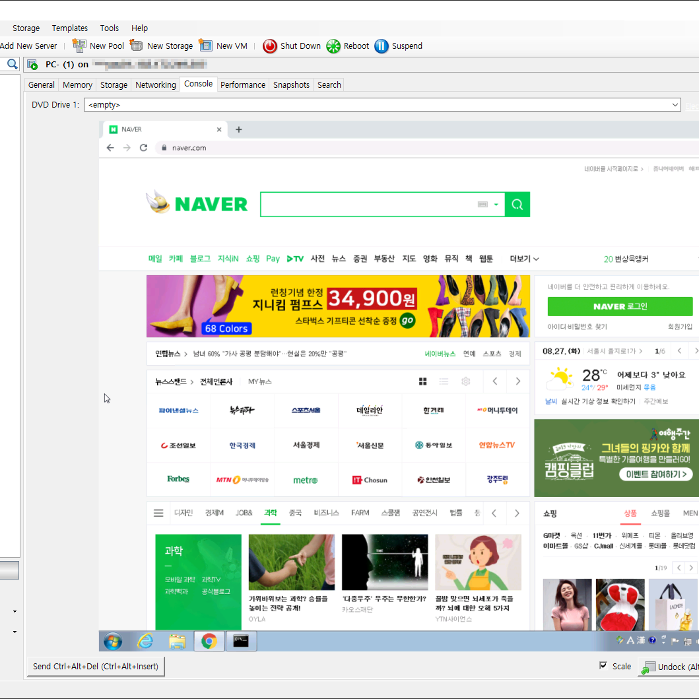The image size is (699, 699).
Task: Click the New Storage toolbar icon
Action: click(x=136, y=46)
